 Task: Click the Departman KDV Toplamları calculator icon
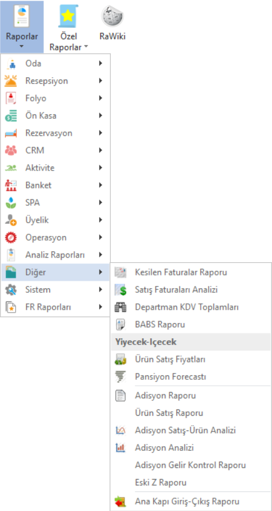pos(121,307)
